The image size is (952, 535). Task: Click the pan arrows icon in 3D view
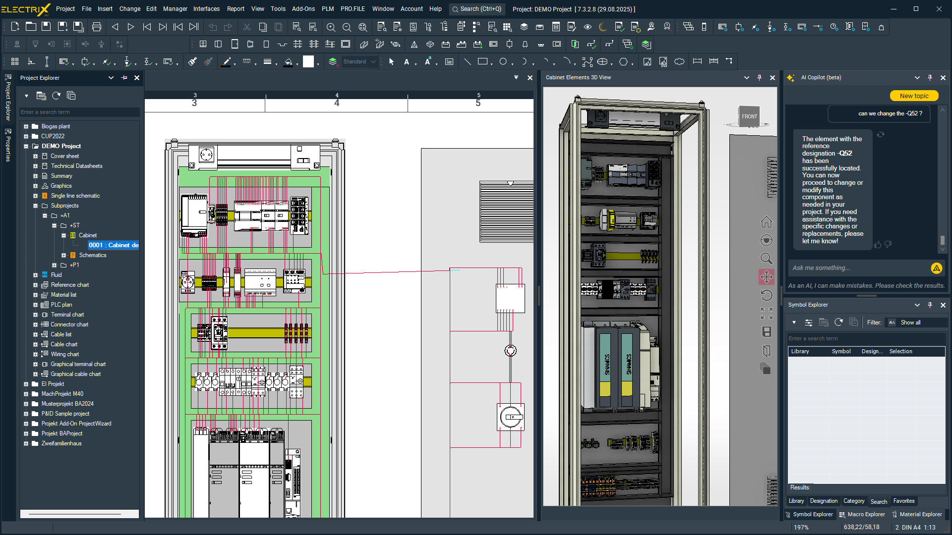tap(766, 277)
